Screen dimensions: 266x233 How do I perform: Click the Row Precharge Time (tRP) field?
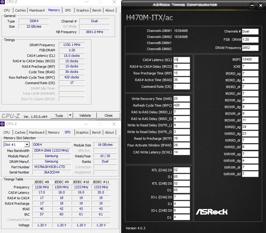pyautogui.click(x=182, y=73)
